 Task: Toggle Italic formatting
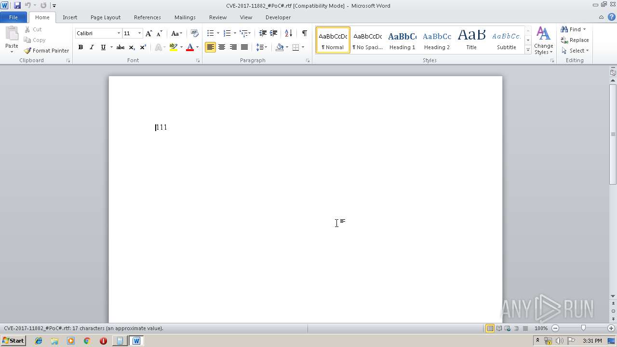tap(92, 47)
